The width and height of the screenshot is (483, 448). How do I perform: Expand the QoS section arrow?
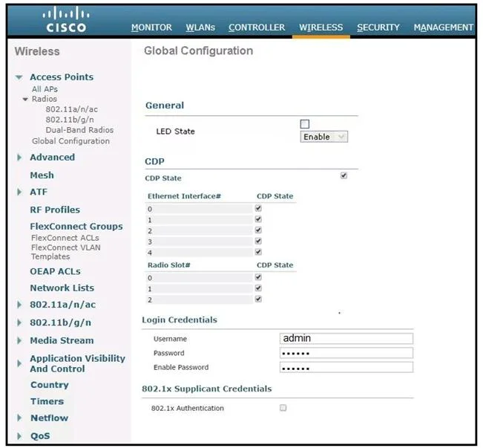click(19, 436)
